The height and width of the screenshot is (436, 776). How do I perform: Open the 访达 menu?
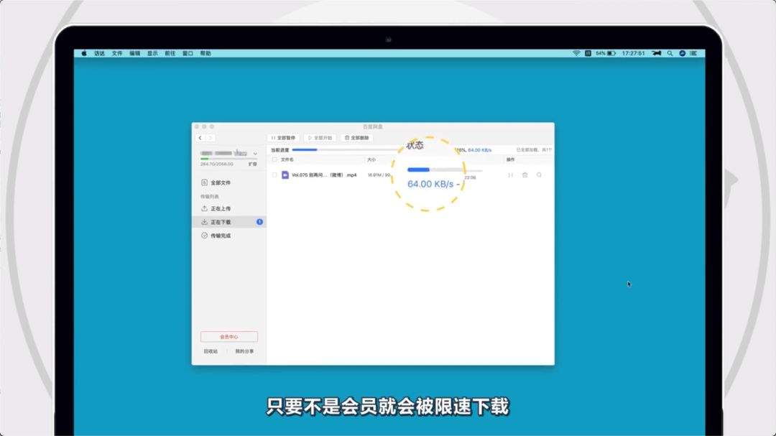point(99,53)
